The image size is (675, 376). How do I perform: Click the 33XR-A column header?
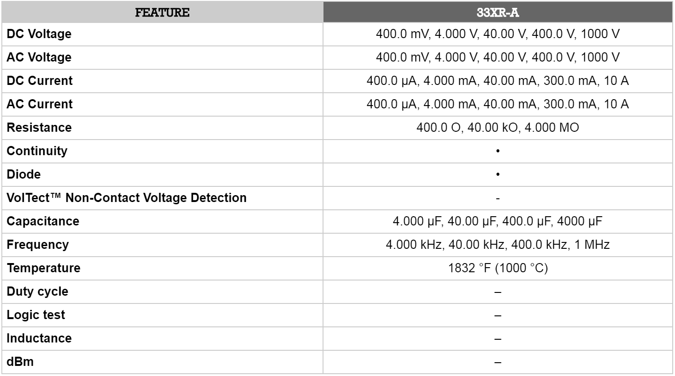[x=498, y=12]
